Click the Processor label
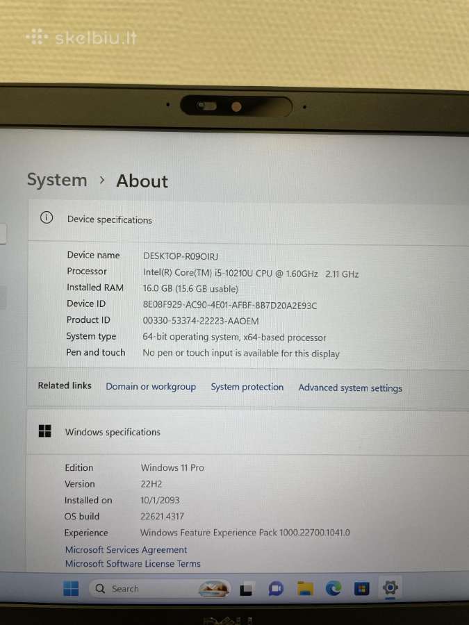The height and width of the screenshot is (625, 469). pos(87,271)
